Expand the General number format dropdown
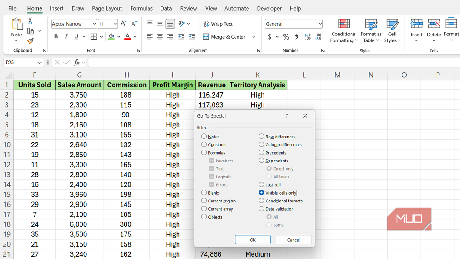Viewport: 460px width, 259px height. (x=320, y=24)
